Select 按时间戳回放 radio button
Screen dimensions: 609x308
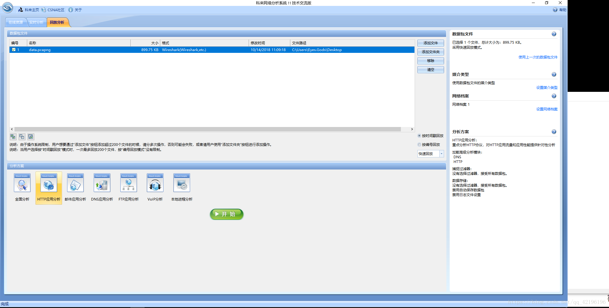click(419, 136)
